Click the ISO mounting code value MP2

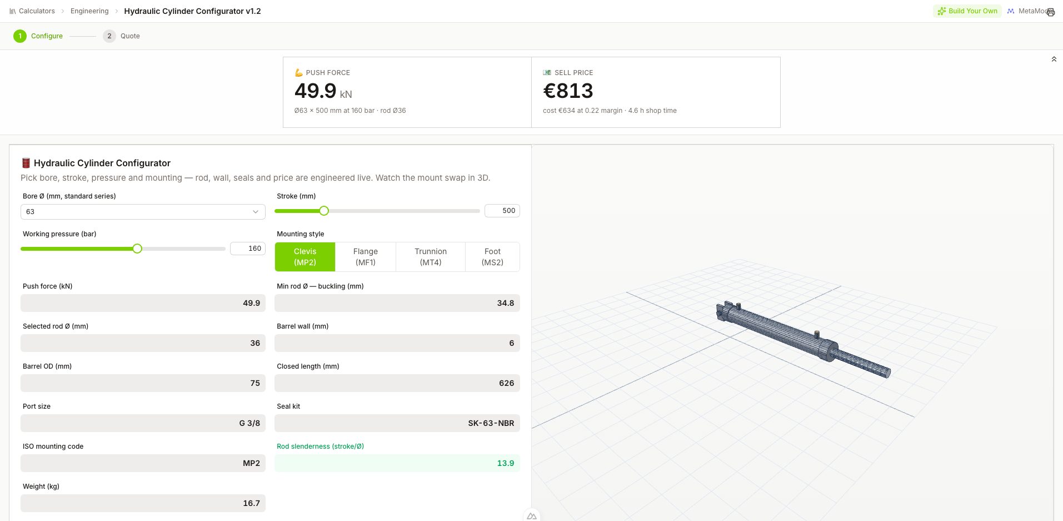coord(143,463)
